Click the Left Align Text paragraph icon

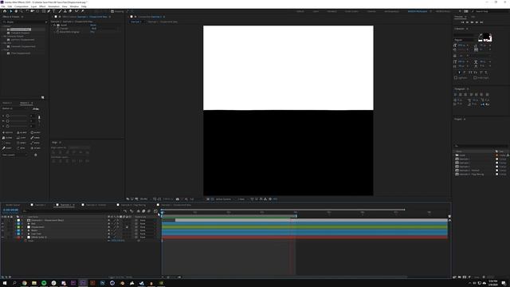pos(455,94)
